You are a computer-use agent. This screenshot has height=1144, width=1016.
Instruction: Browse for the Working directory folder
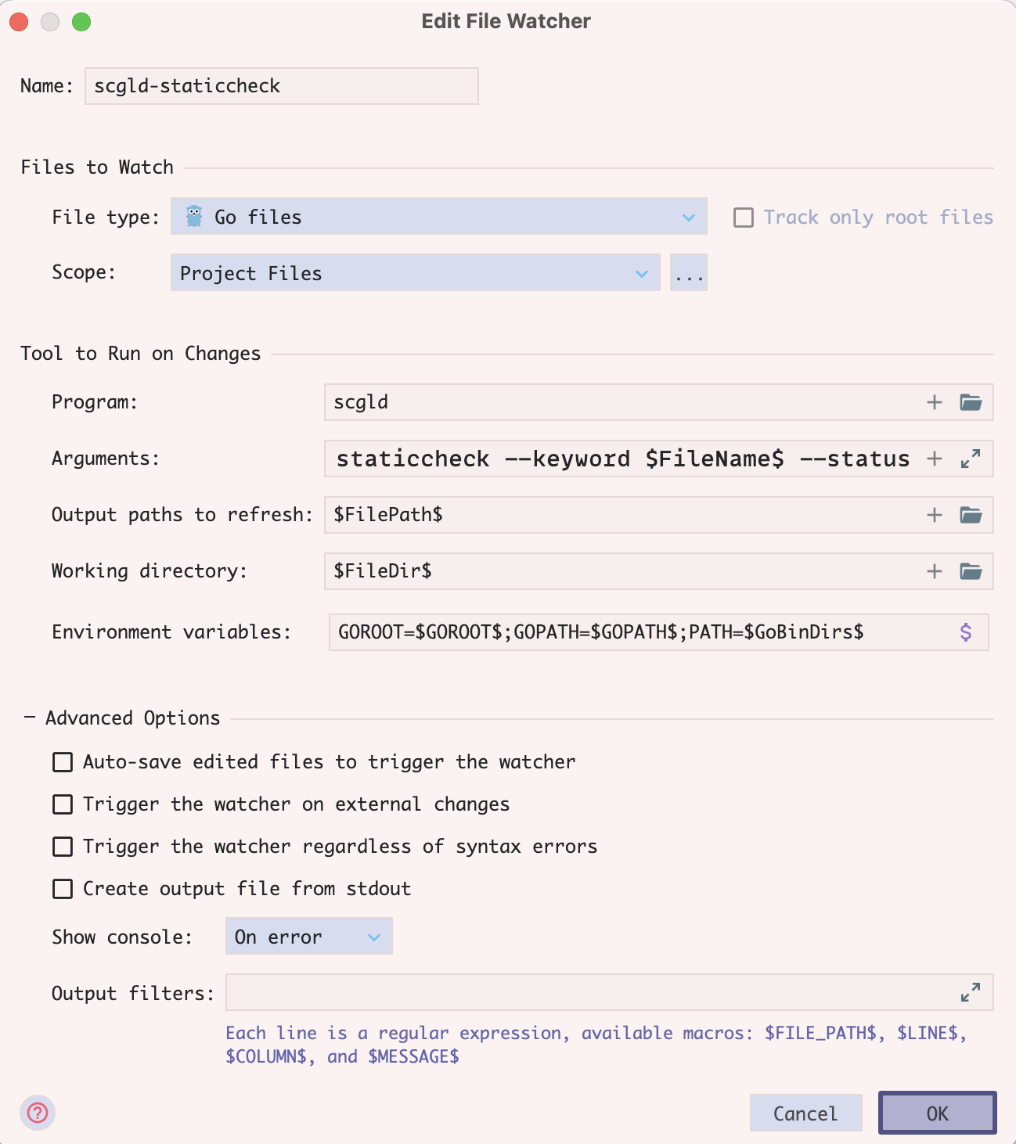point(971,571)
